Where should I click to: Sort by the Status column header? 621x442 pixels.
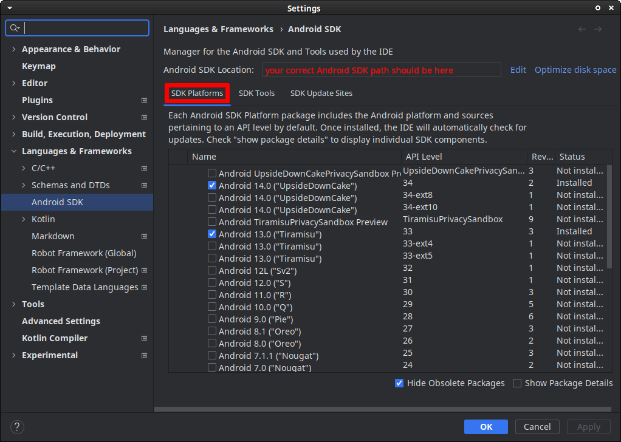click(583, 157)
